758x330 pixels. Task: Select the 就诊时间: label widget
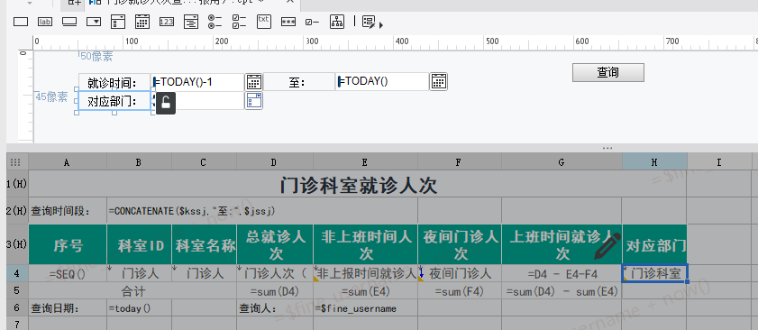(114, 82)
